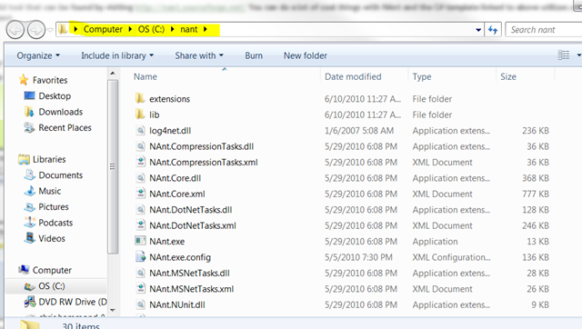582x329 pixels.
Task: Select the extensions folder icon
Action: [x=140, y=99]
